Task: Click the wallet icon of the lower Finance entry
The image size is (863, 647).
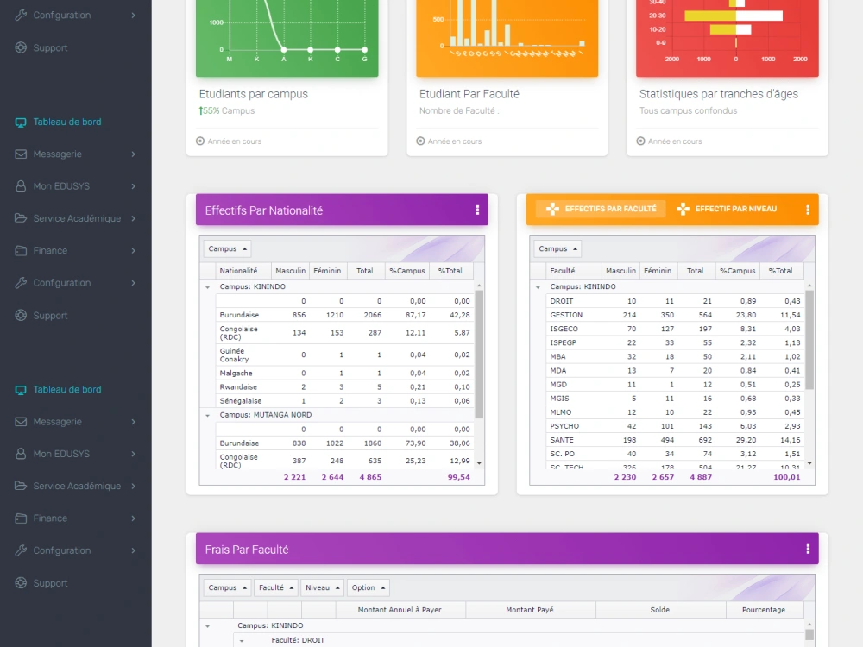Action: point(21,518)
